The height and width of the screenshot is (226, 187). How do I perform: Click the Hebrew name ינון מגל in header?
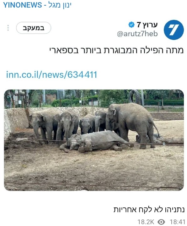tap(60, 5)
